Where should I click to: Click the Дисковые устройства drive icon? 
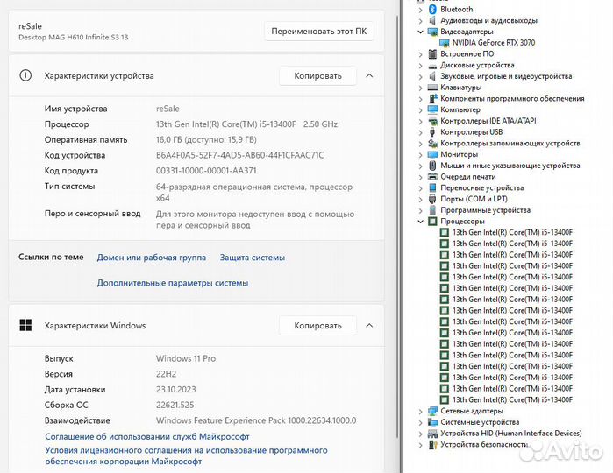pyautogui.click(x=432, y=65)
